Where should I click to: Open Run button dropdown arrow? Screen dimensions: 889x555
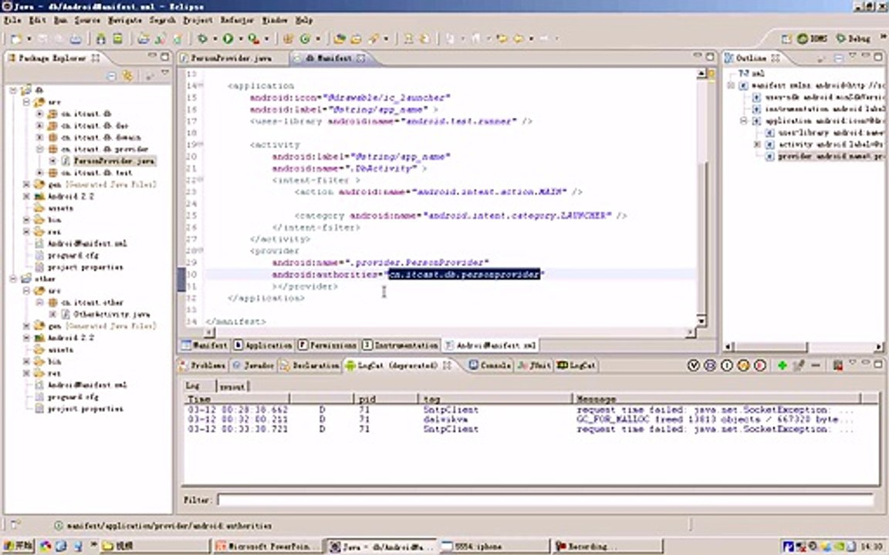click(241, 39)
